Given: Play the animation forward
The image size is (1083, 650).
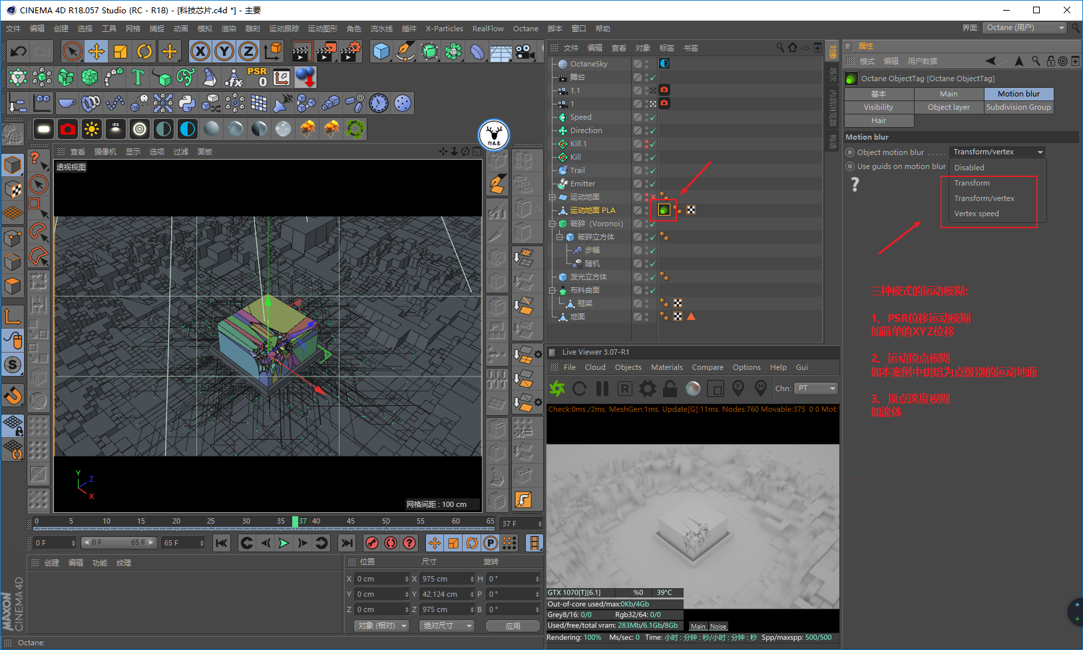Looking at the screenshot, I should point(284,543).
